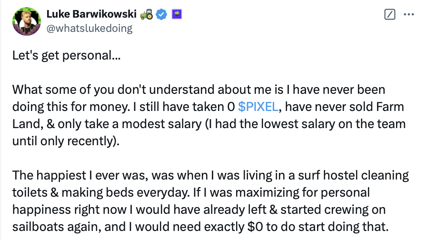The image size is (426, 240).
Task: Click the words "sold Farm" in the tweet
Action: pyautogui.click(x=376, y=107)
